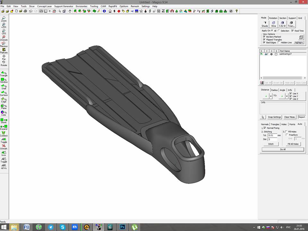Click the All Vis tool
The width and height of the screenshot is (308, 231).
click(x=4, y=167)
